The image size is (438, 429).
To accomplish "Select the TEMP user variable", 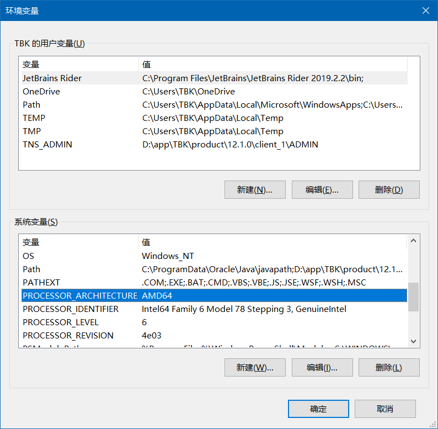I will 34,118.
